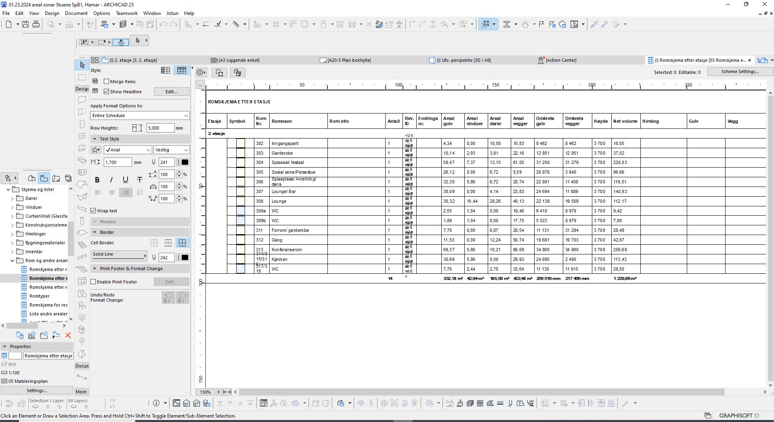Click the Edit button beside Show Headline
774x422 pixels.
tap(171, 92)
